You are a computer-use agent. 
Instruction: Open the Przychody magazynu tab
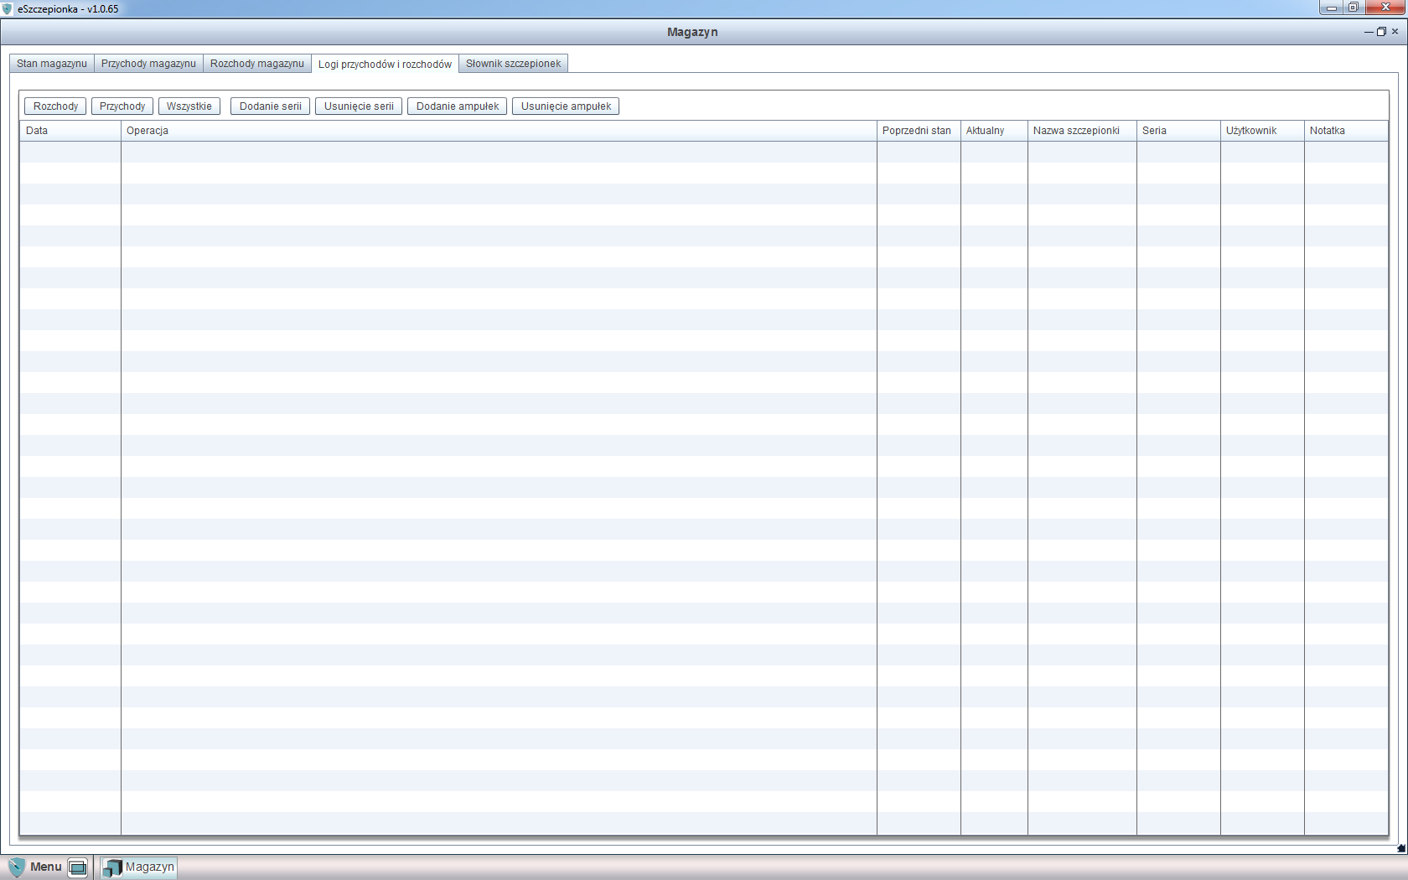pyautogui.click(x=148, y=64)
